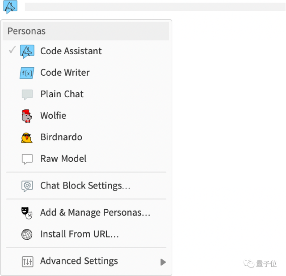Click the Wolfie red-hat wolf icon
This screenshot has height=276, width=286.
coord(27,116)
